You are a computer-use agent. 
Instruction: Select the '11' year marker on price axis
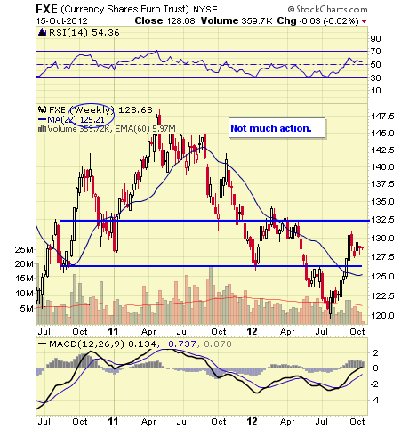(113, 331)
